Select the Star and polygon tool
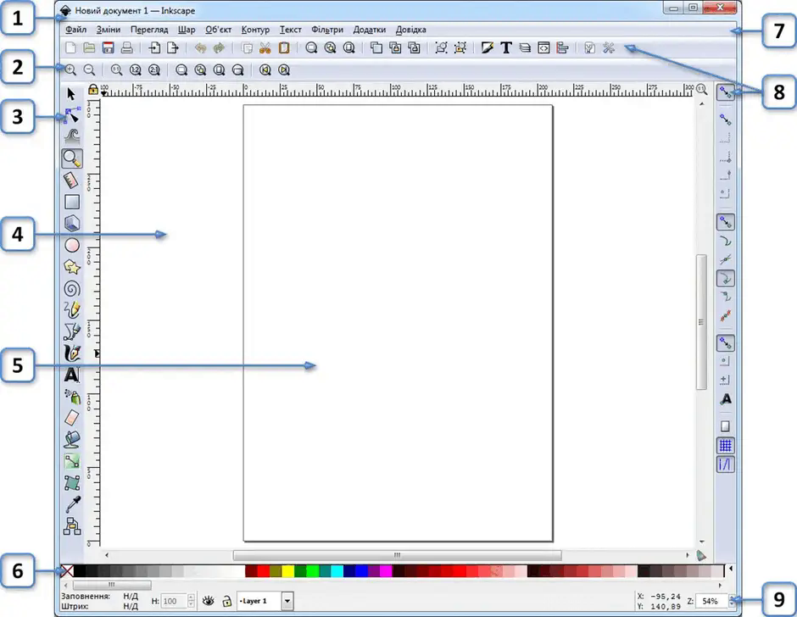 (x=72, y=266)
